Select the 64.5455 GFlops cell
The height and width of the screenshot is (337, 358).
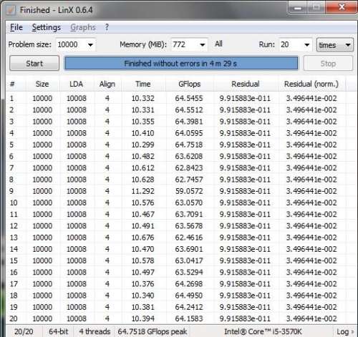coord(189,98)
